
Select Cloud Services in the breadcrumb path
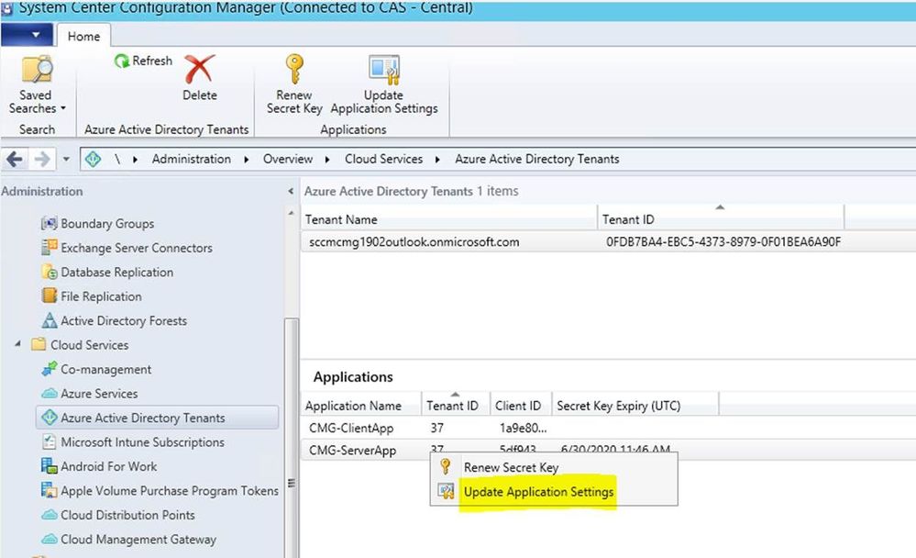[383, 159]
